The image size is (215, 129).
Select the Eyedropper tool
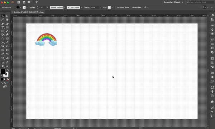coord(3,54)
